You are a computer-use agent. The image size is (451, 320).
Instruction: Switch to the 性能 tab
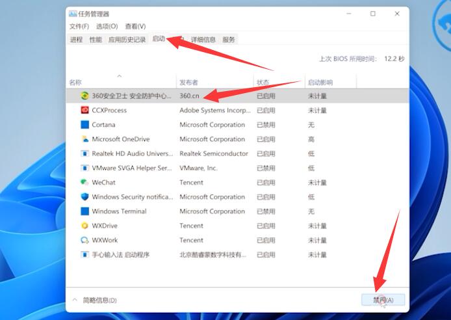pyautogui.click(x=96, y=40)
